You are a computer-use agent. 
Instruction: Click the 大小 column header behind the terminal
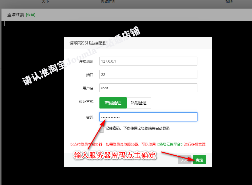click(x=45, y=1)
